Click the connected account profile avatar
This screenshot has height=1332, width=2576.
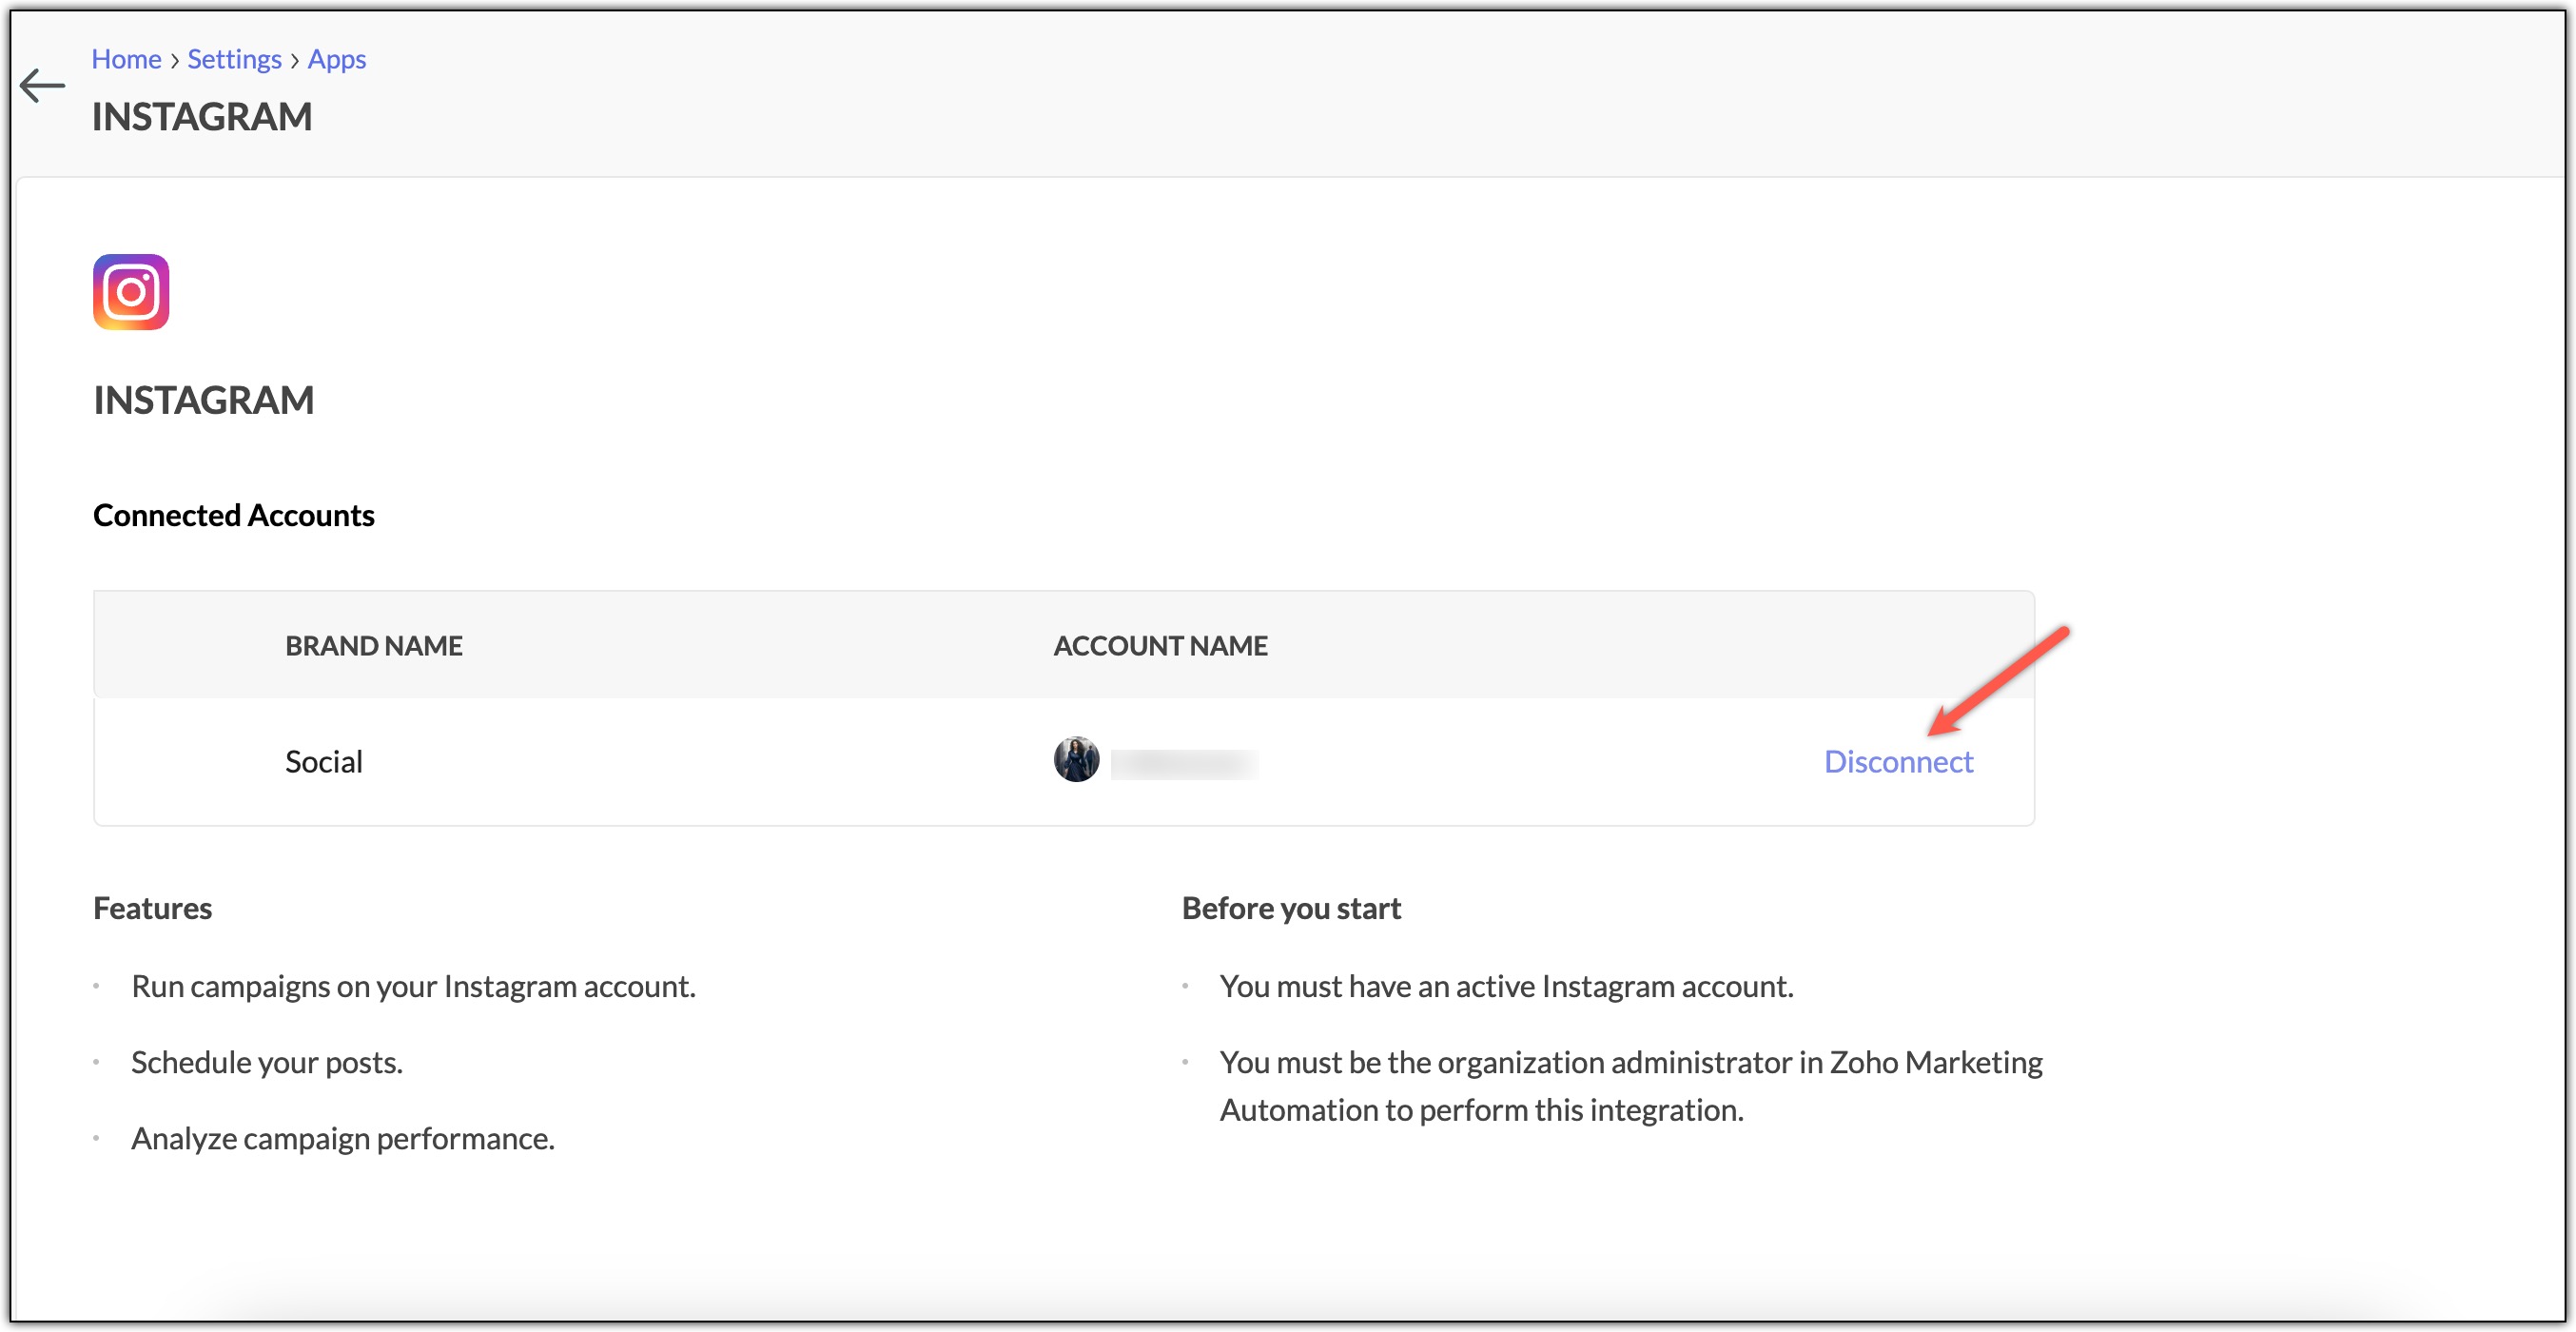pyautogui.click(x=1076, y=760)
